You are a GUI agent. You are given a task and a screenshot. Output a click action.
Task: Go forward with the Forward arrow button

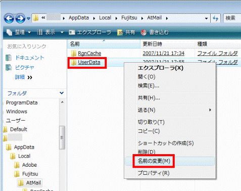pyautogui.click(x=20, y=18)
